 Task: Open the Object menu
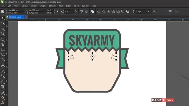click(34, 6)
